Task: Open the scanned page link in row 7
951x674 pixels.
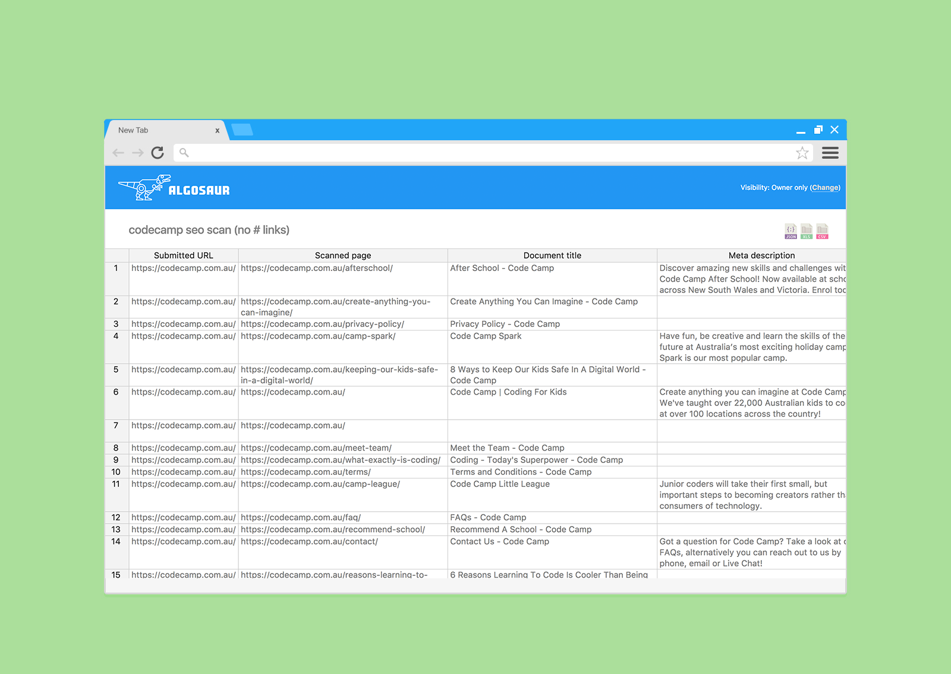Action: [x=293, y=426]
